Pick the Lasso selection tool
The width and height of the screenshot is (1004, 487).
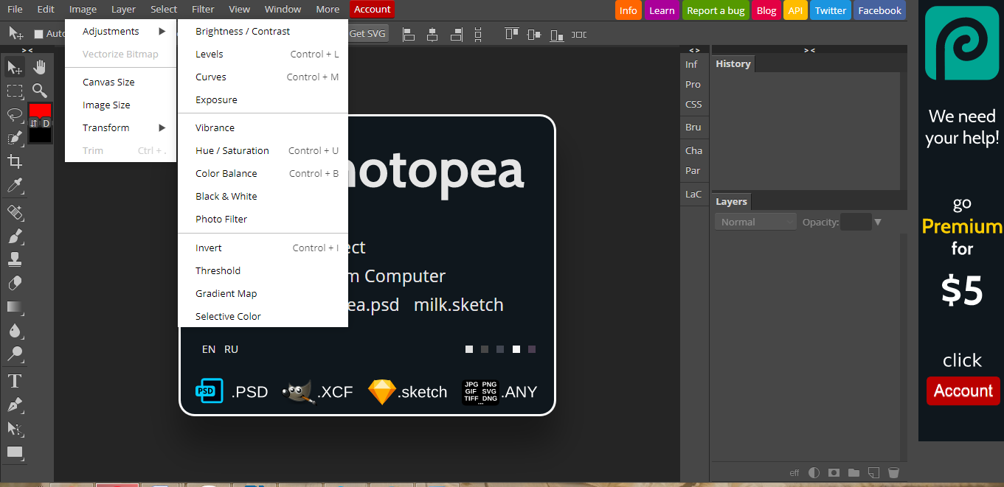click(15, 114)
